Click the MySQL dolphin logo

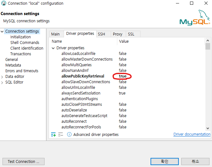coord(195,18)
